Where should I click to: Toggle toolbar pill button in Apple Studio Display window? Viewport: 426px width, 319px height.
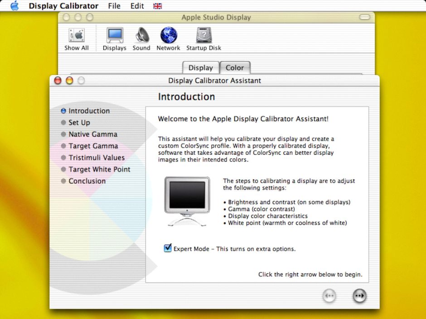(365, 17)
